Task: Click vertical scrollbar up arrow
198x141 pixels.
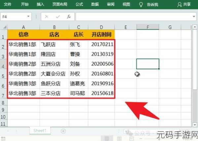Action: (195, 27)
